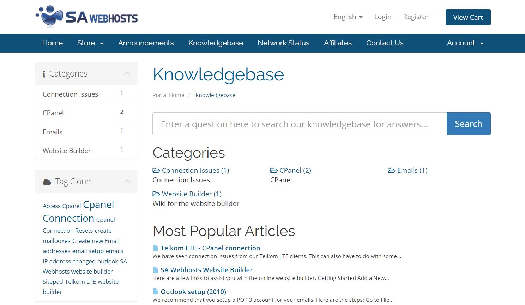Image resolution: width=525 pixels, height=305 pixels.
Task: Click Portal Home breadcrumb link
Action: pos(168,95)
